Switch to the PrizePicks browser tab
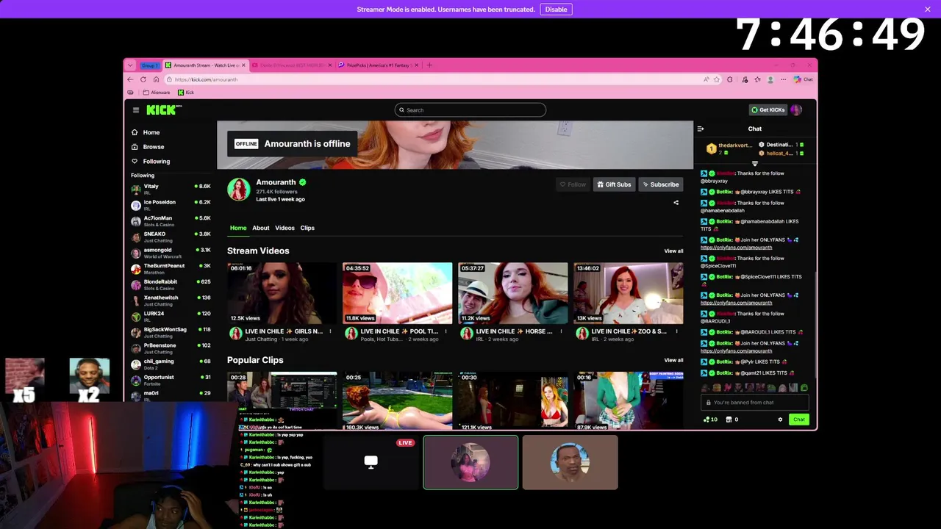Screen dimensions: 941x529 (x=378, y=65)
